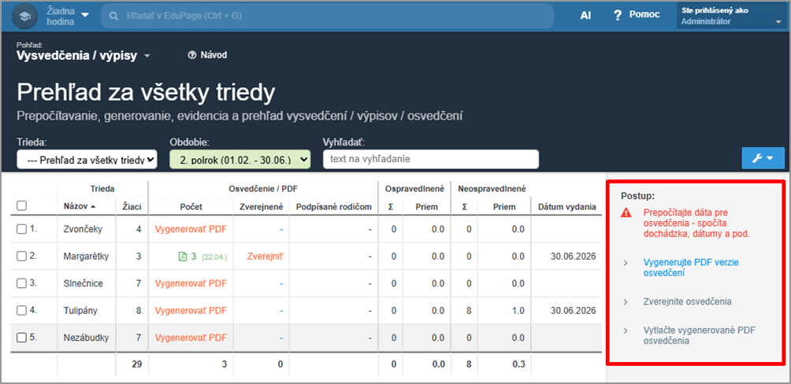Open the AI assistant
791x384 pixels.
point(585,16)
